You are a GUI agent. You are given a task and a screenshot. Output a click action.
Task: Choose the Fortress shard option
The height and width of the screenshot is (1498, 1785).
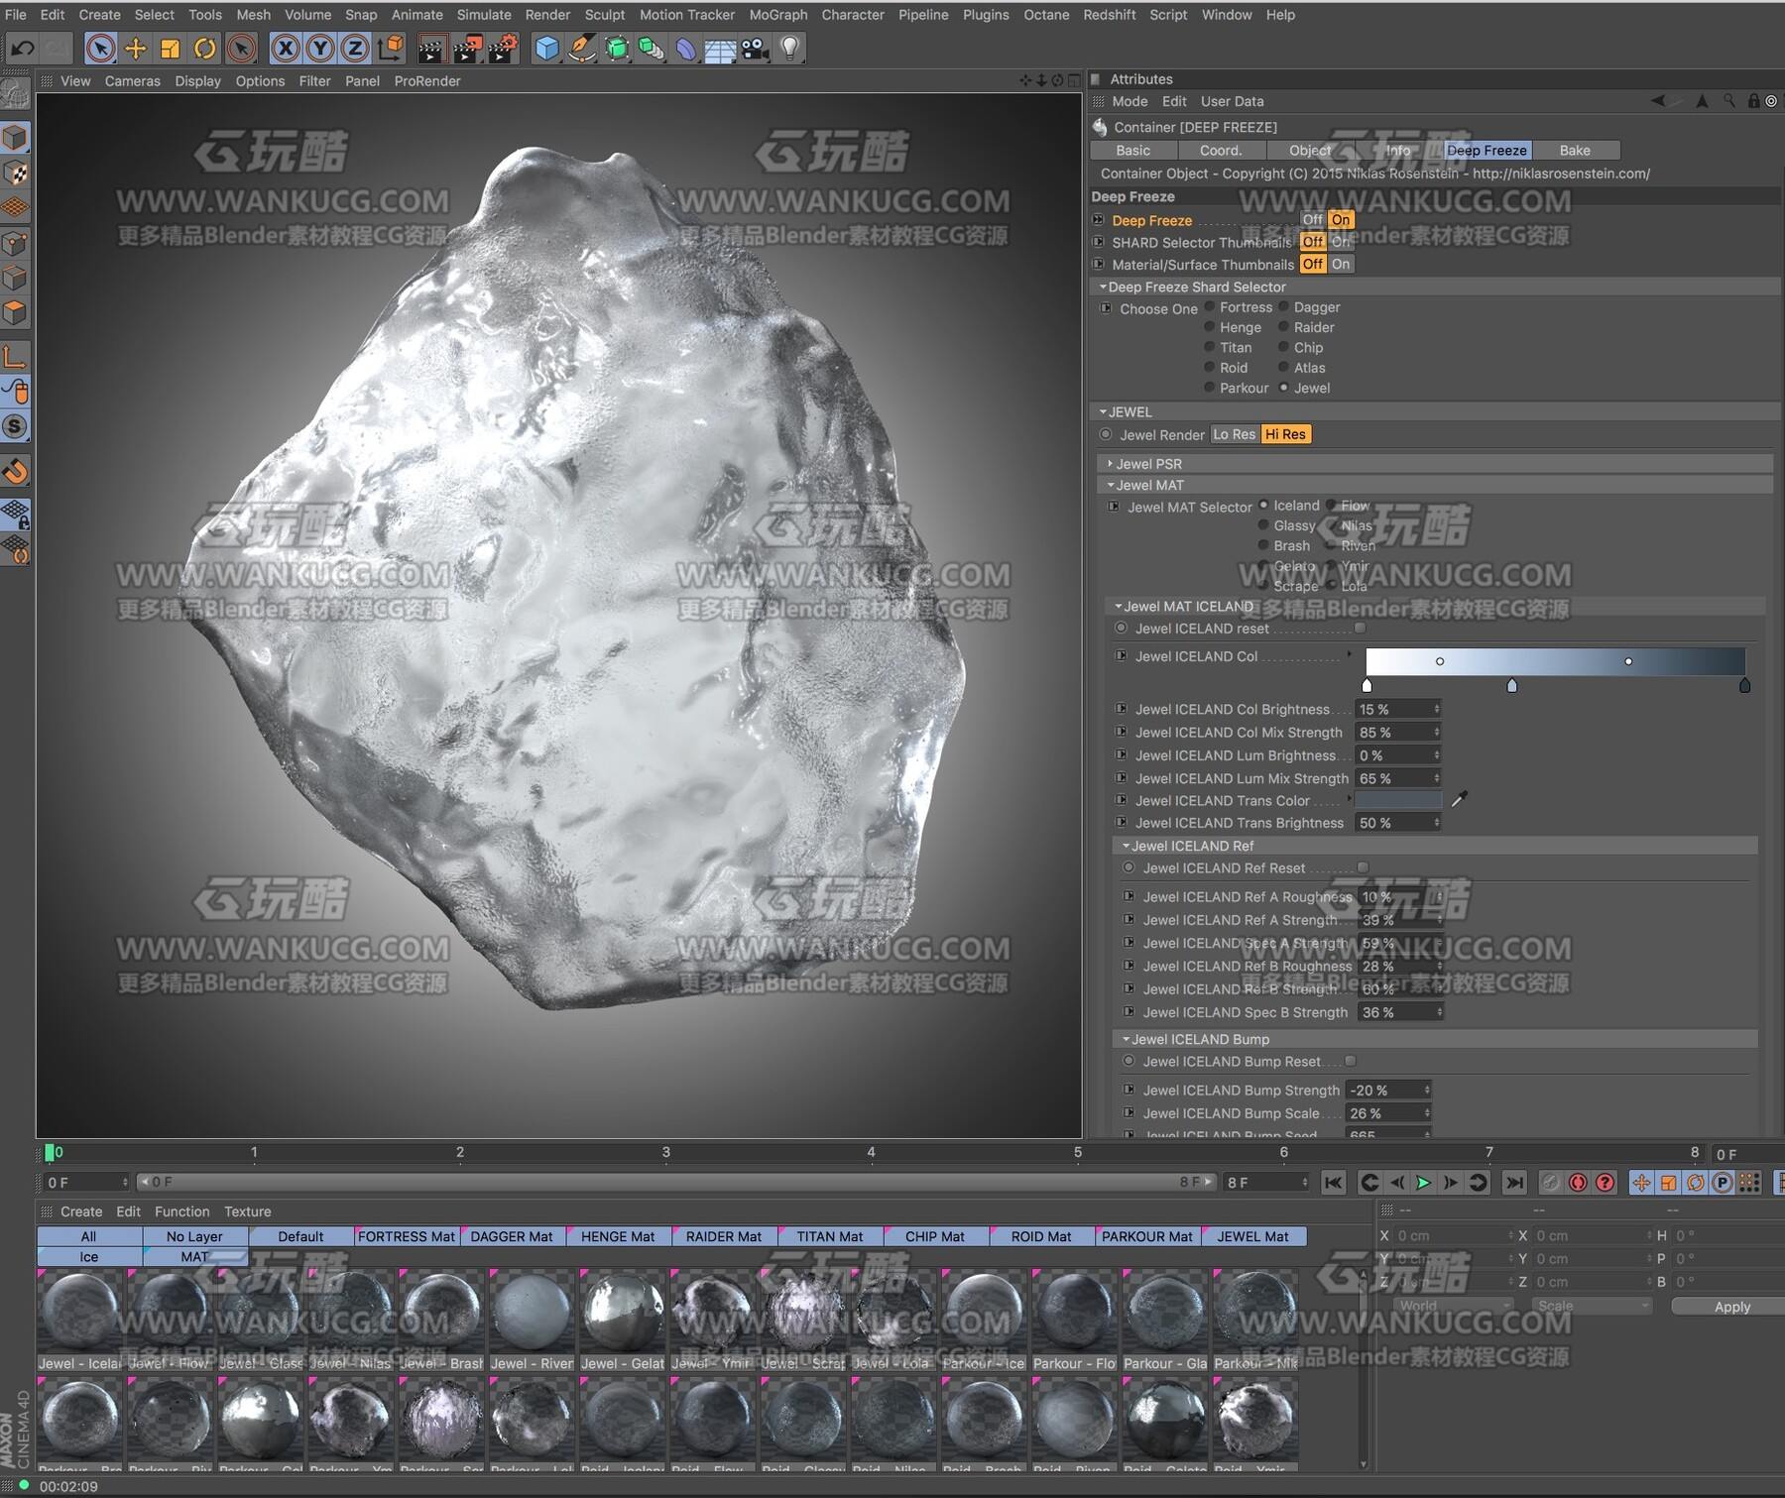[1210, 307]
